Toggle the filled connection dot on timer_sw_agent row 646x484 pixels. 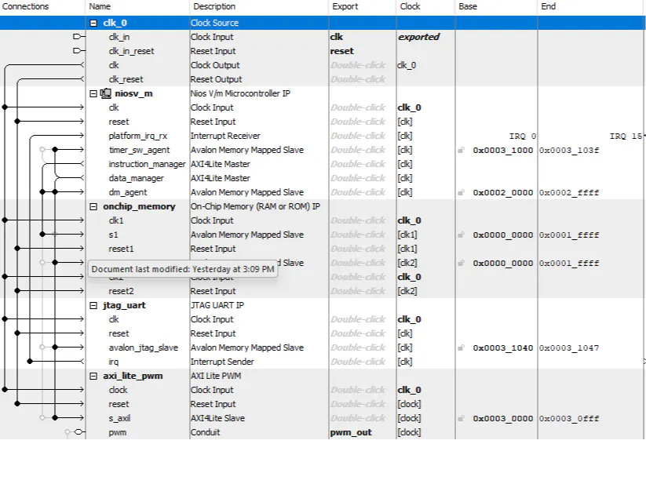[x=55, y=149]
